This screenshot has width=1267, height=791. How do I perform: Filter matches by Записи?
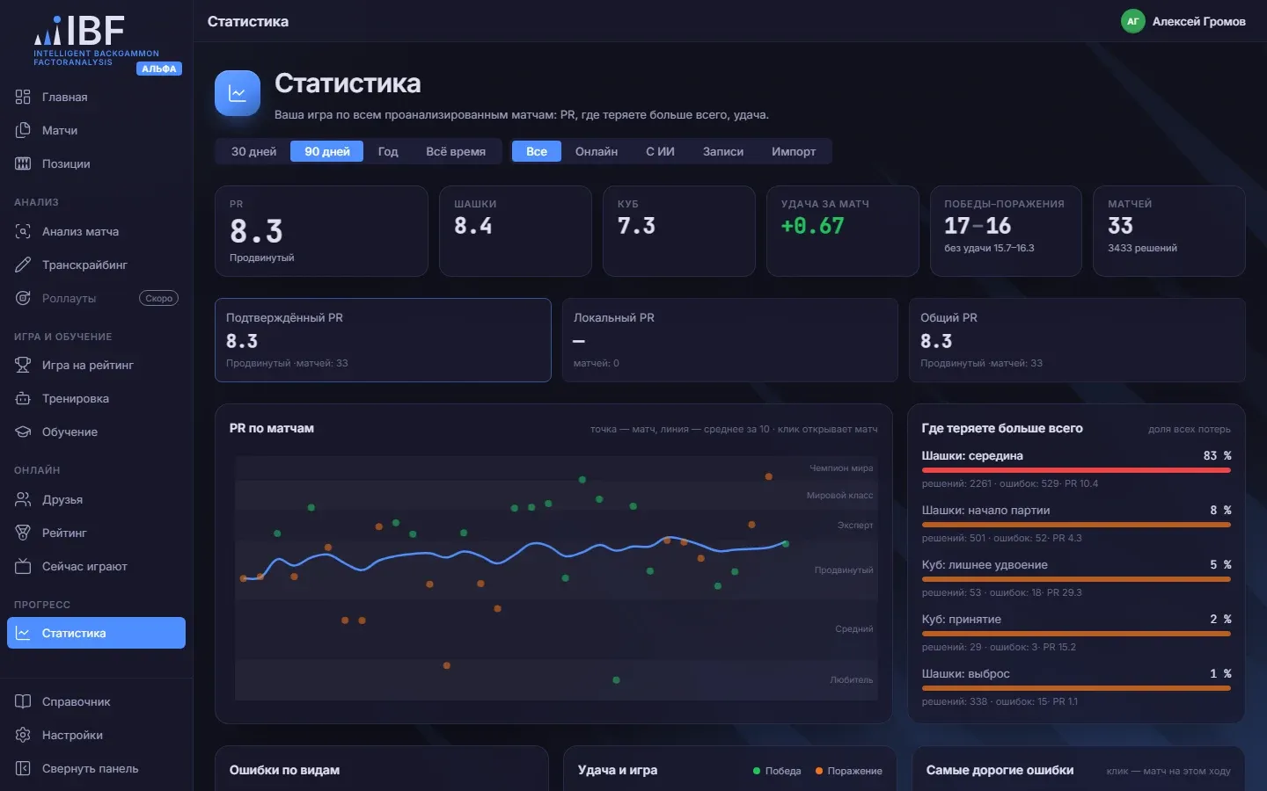pos(723,151)
